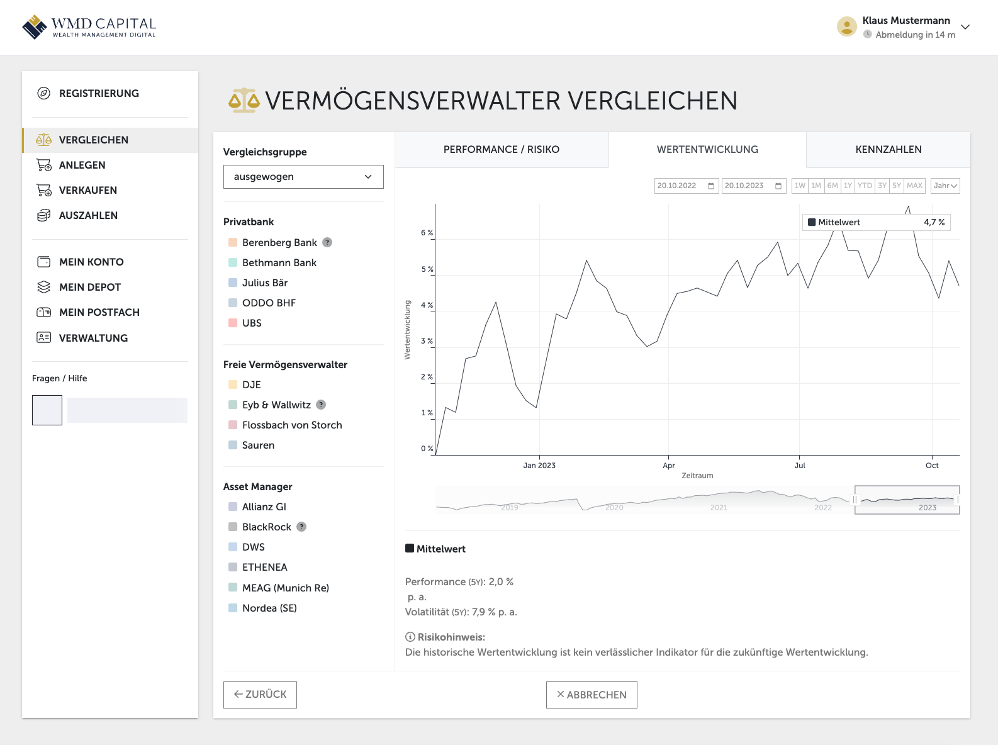Click the ID card icon beside Verwaltung
The width and height of the screenshot is (998, 745).
tap(43, 337)
